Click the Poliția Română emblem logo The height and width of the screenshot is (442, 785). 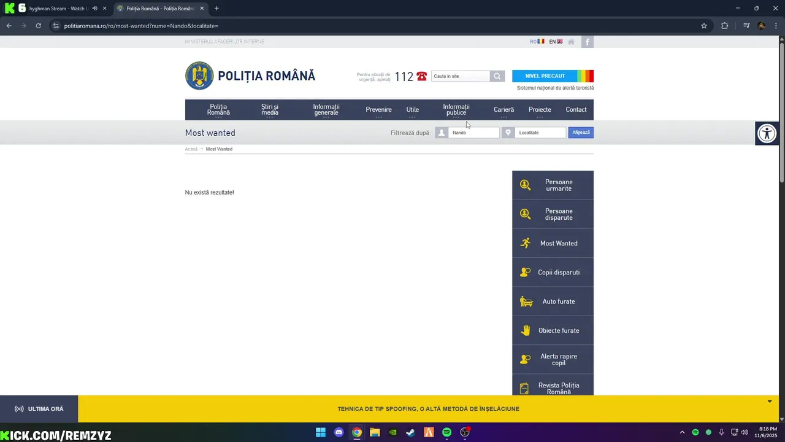(199, 76)
